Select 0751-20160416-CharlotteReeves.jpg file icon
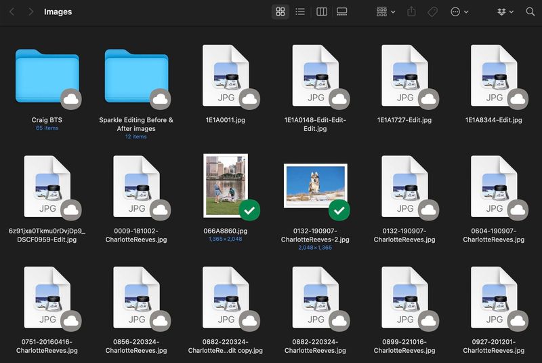This screenshot has width=542, height=363. tap(47, 297)
